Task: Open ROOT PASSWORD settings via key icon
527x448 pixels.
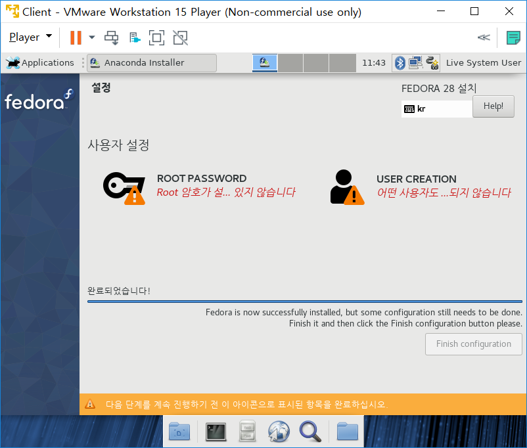Action: click(x=124, y=188)
